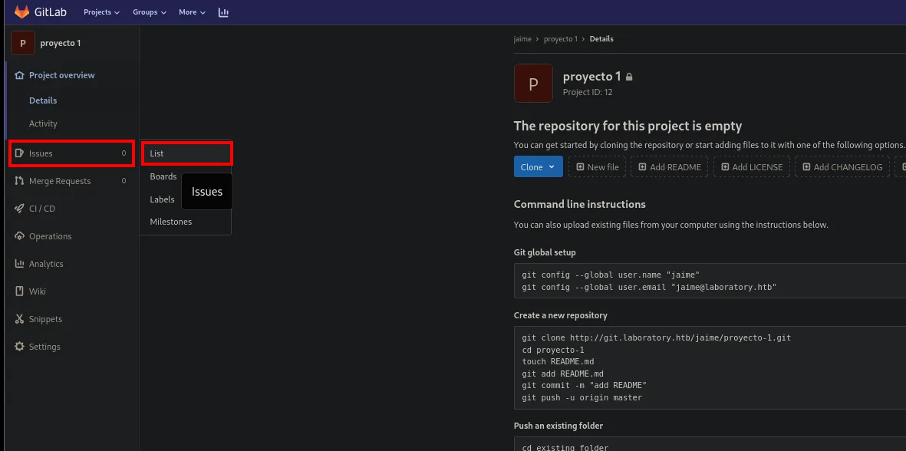Click the GitLab fox logo
This screenshot has width=906, height=451.
coord(21,12)
